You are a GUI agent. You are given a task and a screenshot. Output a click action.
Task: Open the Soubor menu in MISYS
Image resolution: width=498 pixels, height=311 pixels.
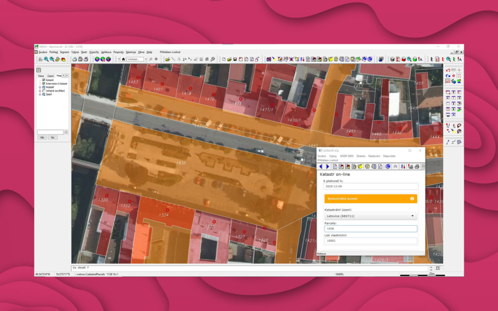[x=43, y=52]
